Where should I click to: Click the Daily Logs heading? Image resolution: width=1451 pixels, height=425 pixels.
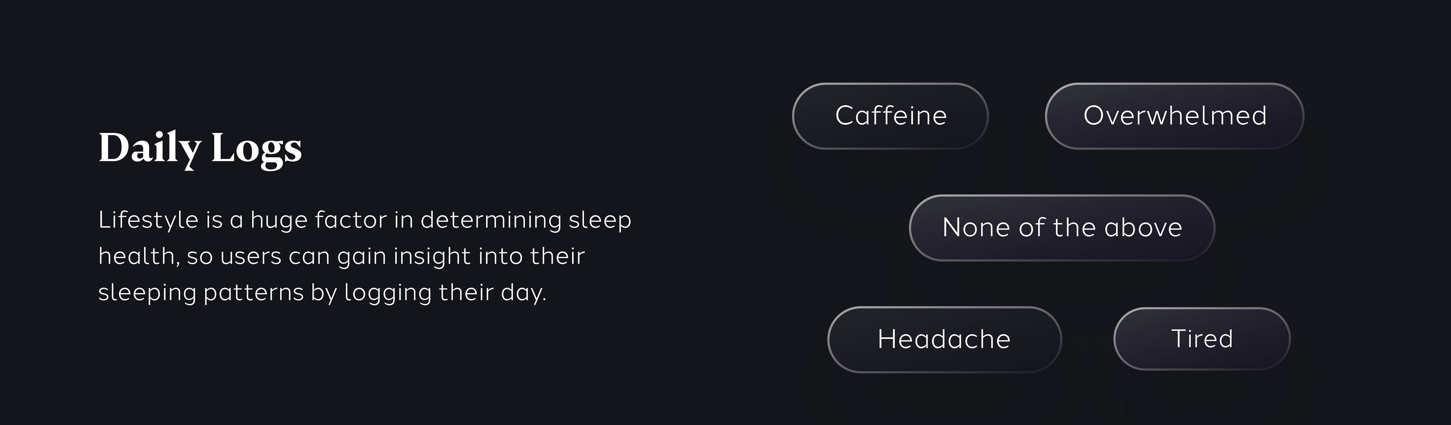pyautogui.click(x=200, y=148)
